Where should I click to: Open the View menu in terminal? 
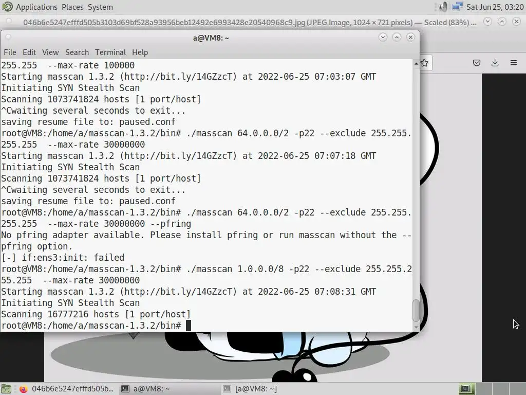click(50, 52)
